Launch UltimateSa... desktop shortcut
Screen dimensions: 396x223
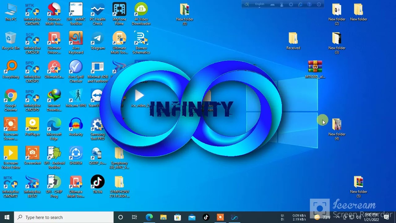click(x=54, y=70)
